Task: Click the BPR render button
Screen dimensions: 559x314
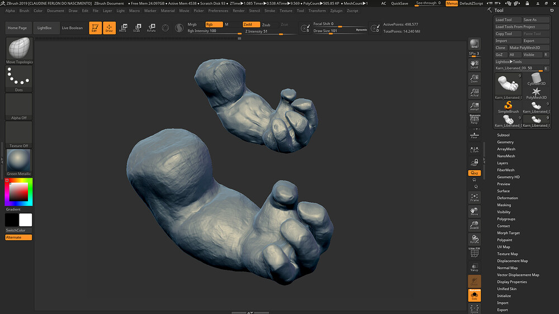Action: point(474,44)
